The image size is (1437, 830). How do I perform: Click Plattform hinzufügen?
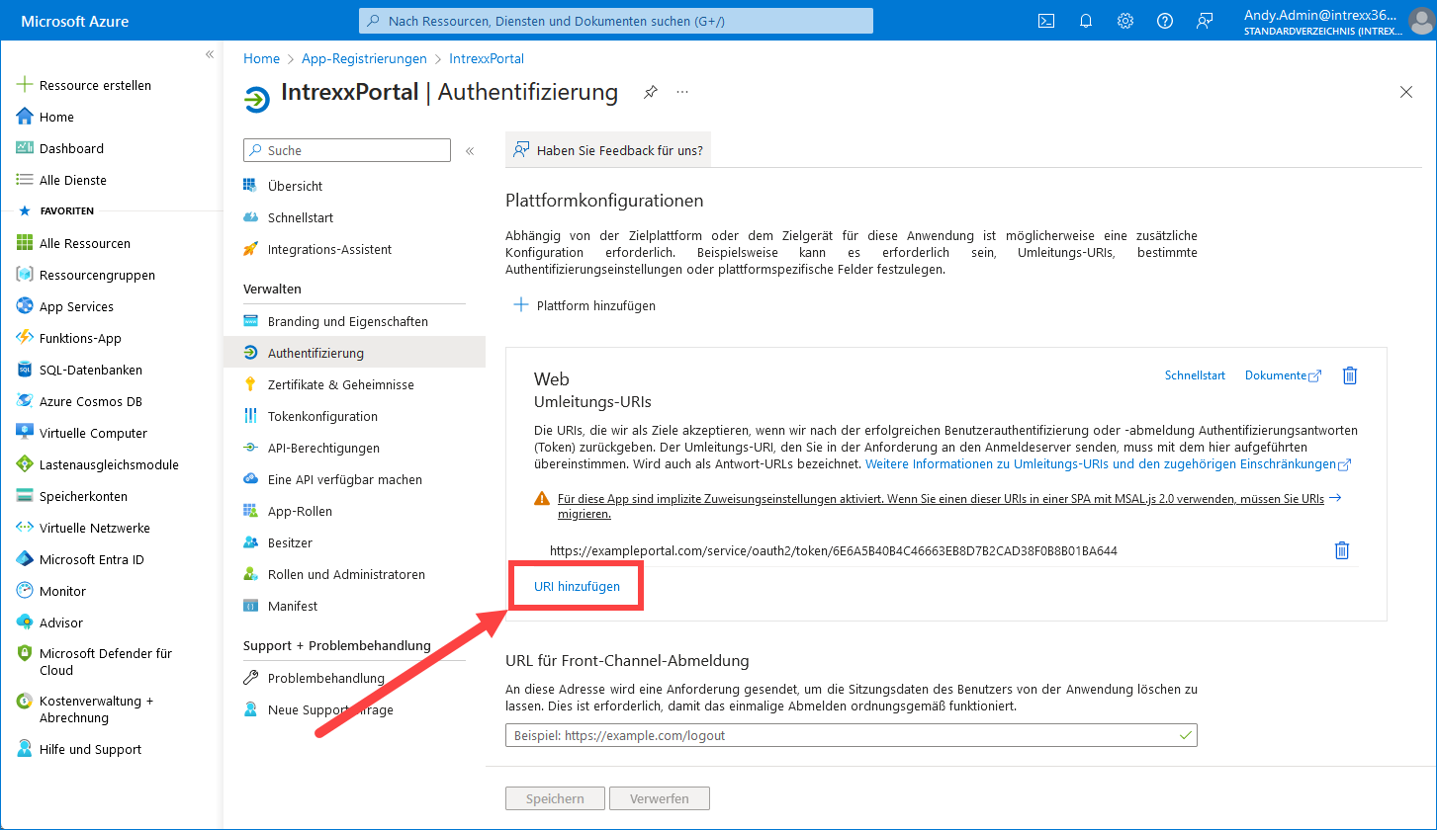[x=584, y=305]
